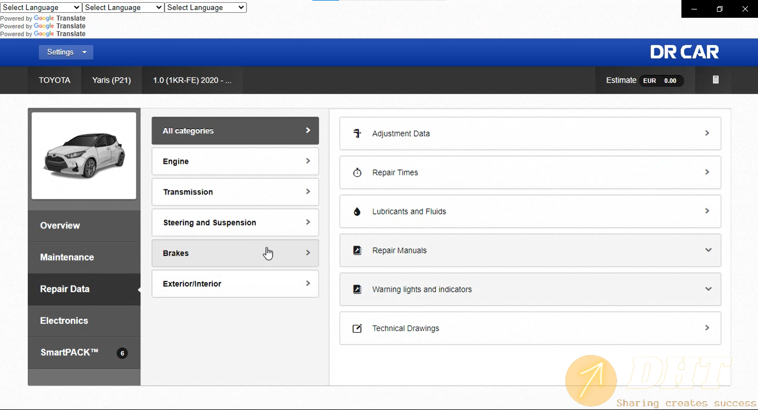Open Repair Times

[x=530, y=172]
